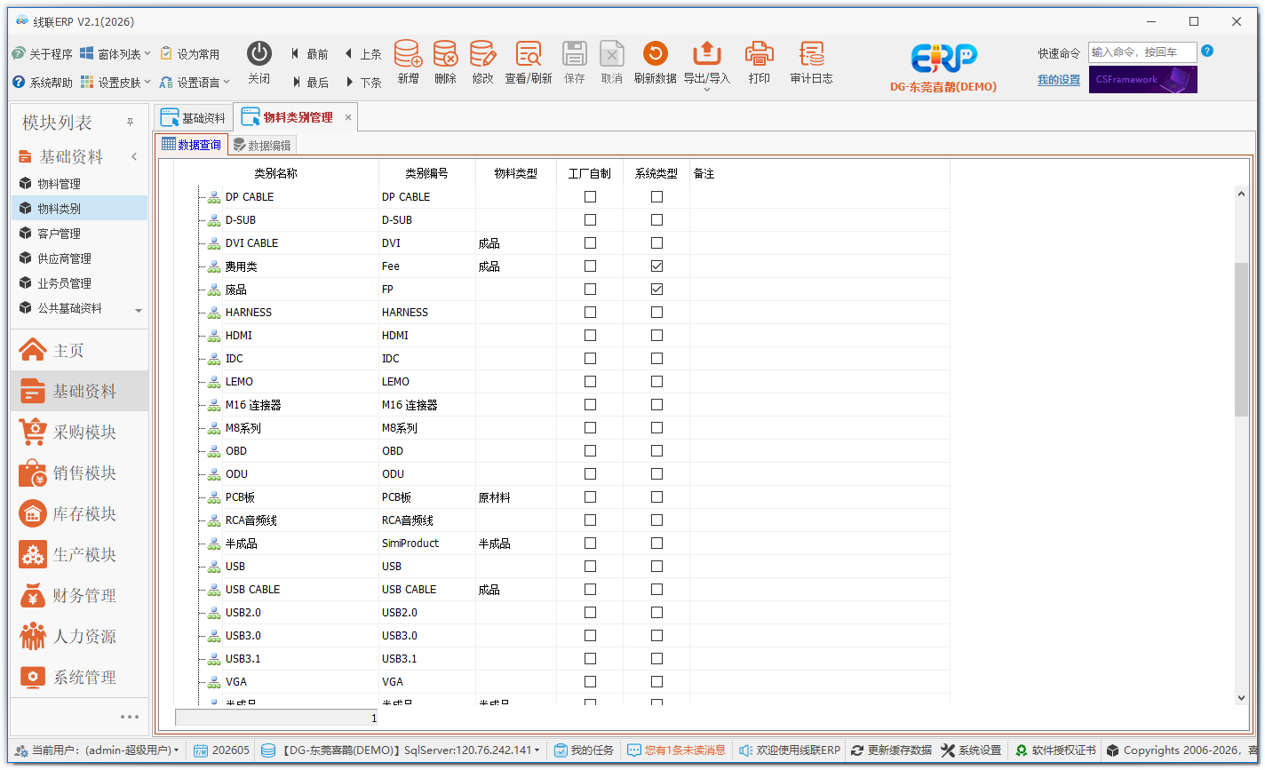Open SqlServer connection dropdown in status bar
The height and width of the screenshot is (770, 1265).
coord(401,750)
